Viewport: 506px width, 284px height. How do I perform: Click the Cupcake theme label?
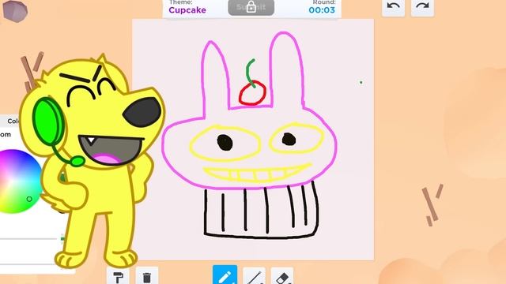(187, 10)
